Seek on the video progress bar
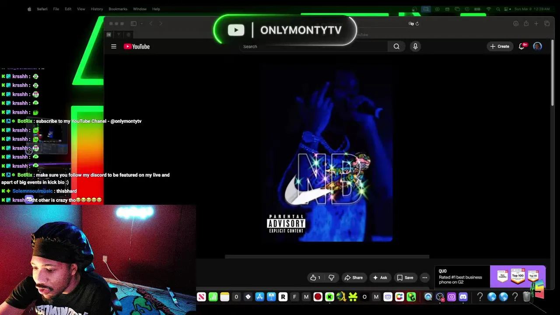Screen dimensions: 560x315 [x=327, y=257]
